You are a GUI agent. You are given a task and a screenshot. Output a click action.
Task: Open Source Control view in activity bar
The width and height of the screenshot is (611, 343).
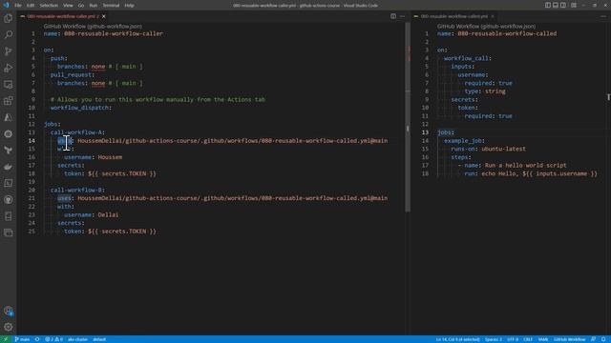[9, 51]
